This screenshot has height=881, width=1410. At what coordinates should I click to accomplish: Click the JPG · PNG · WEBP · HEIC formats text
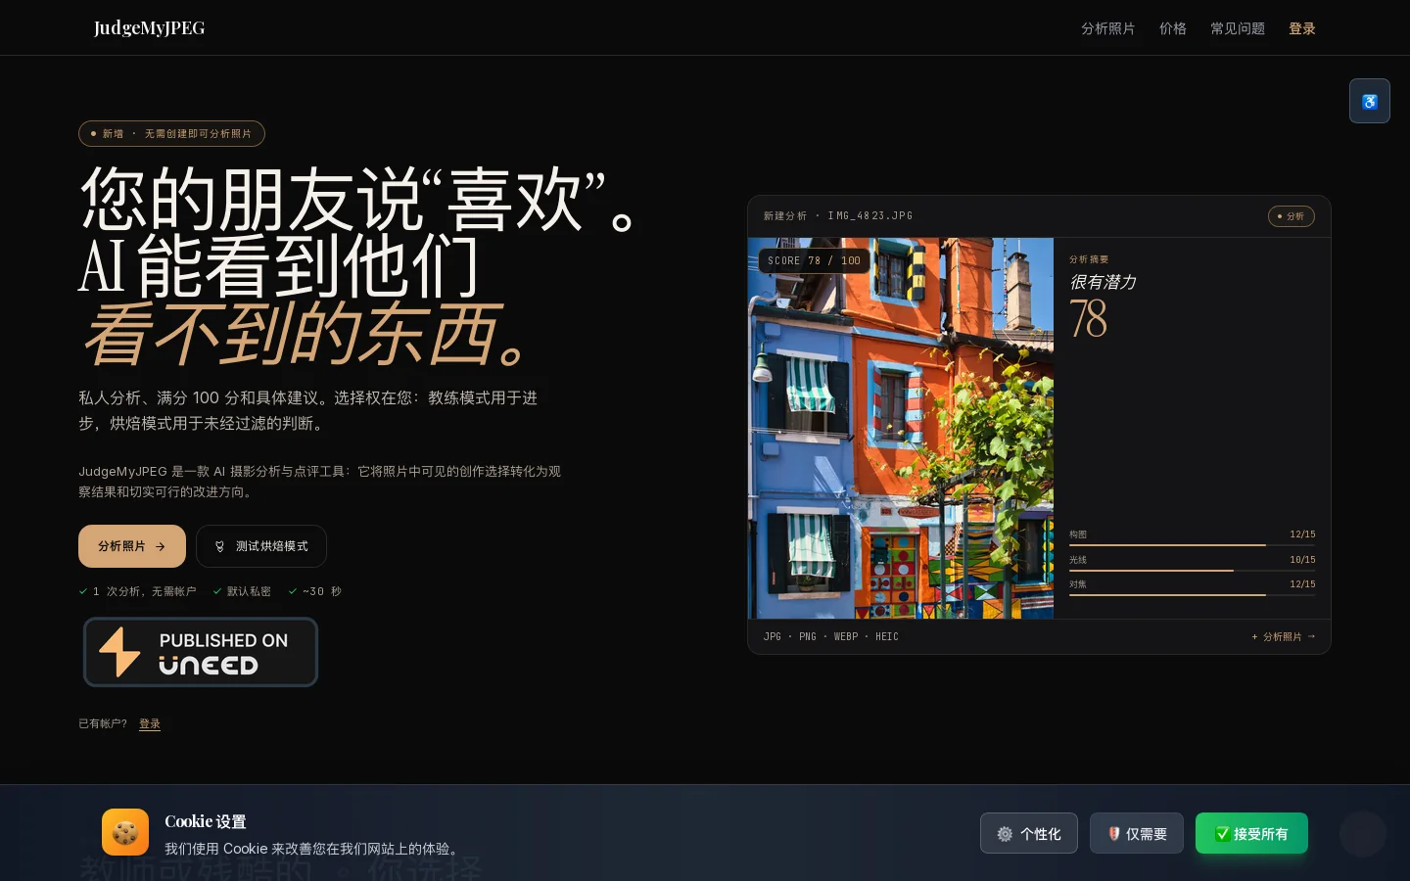[831, 636]
